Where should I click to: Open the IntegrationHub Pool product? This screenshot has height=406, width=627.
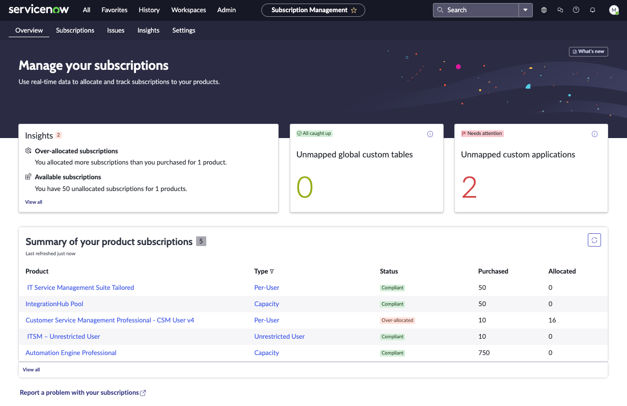point(54,304)
